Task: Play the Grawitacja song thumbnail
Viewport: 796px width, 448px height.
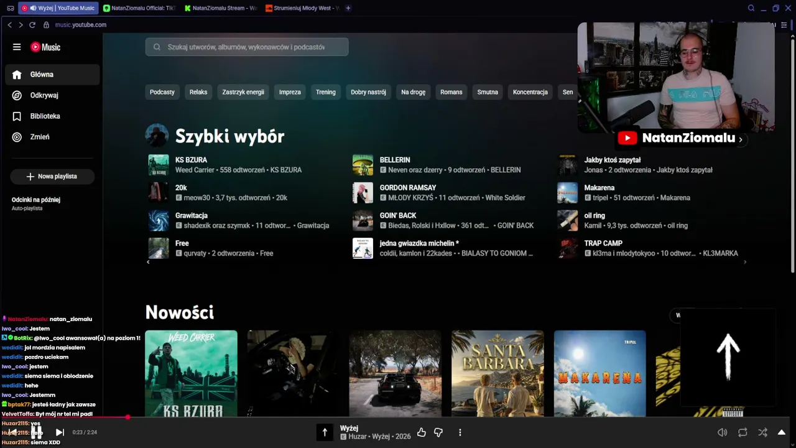Action: point(158,220)
